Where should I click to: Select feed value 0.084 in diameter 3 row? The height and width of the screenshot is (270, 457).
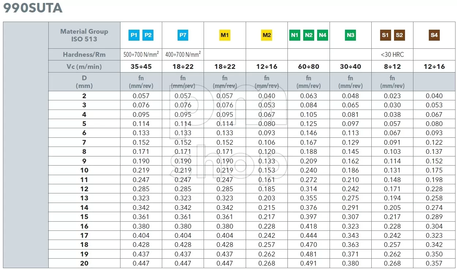point(309,105)
